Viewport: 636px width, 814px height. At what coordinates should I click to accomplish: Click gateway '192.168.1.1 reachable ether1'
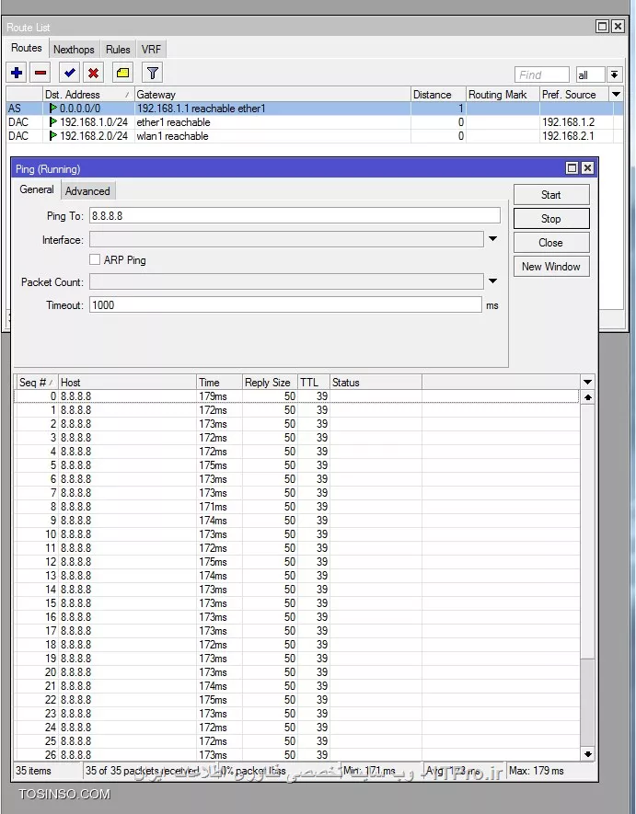point(201,109)
